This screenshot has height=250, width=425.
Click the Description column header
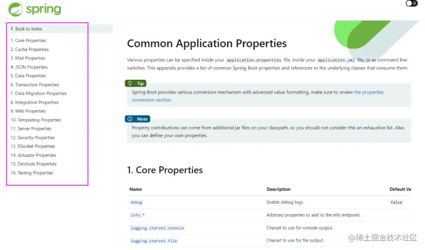pyautogui.click(x=278, y=189)
